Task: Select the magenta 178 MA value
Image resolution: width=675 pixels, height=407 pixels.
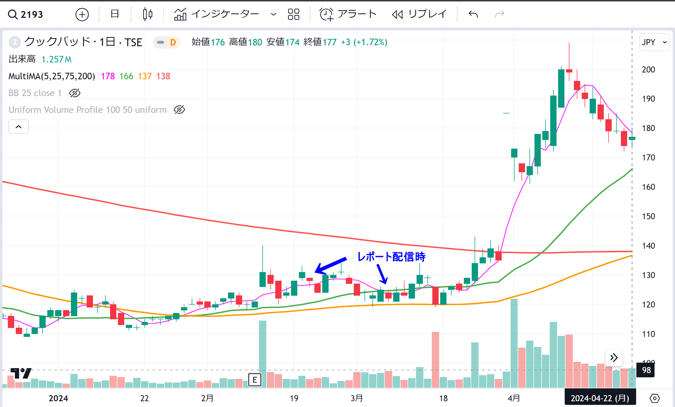Action: pos(108,76)
